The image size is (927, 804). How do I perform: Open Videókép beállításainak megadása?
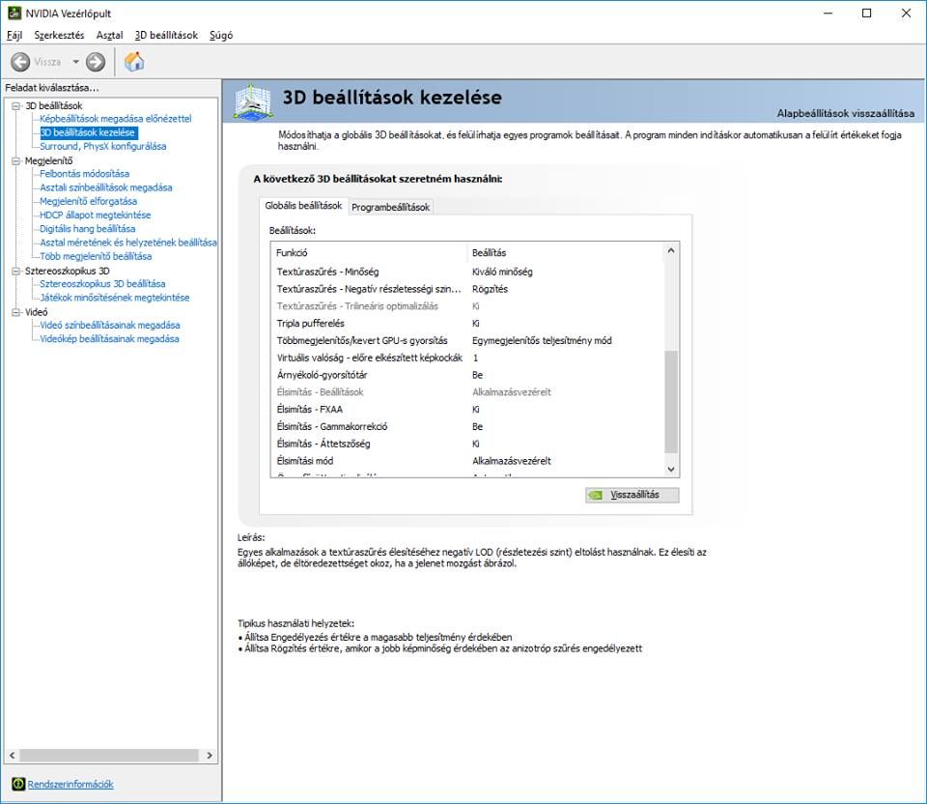point(109,339)
